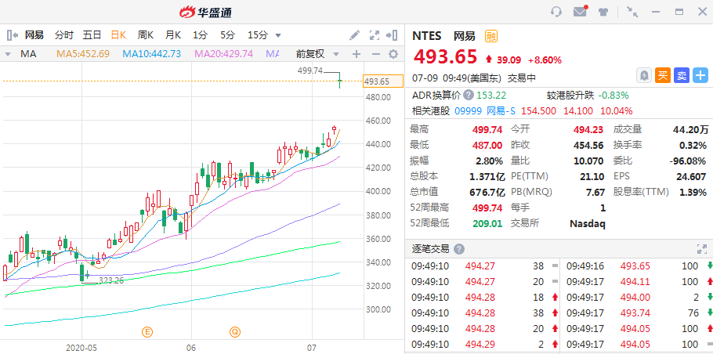Set price alert bell icon

click(x=644, y=75)
